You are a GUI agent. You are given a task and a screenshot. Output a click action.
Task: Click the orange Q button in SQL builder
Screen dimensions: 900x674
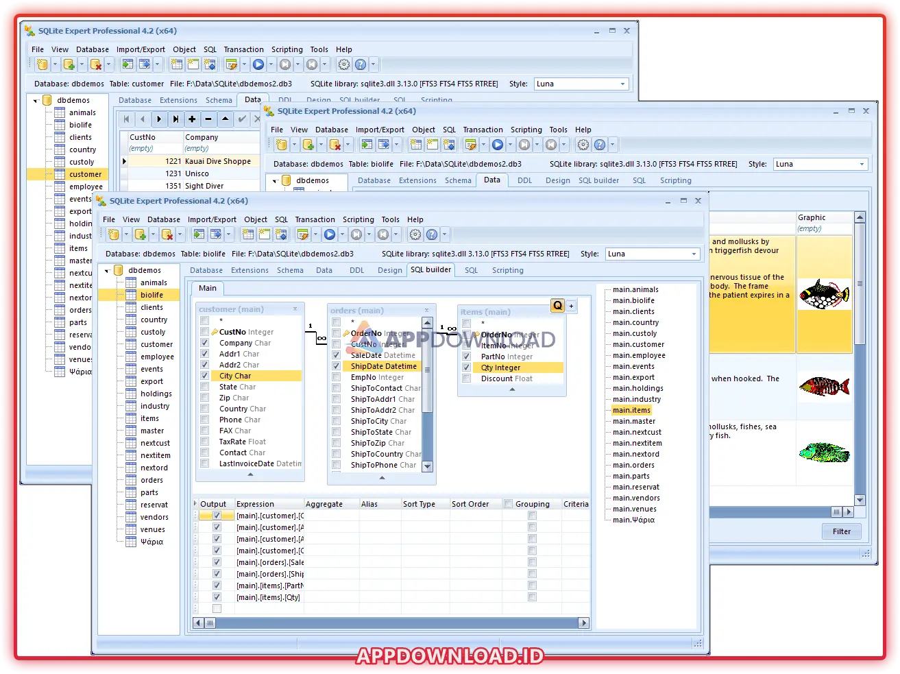pyautogui.click(x=557, y=306)
